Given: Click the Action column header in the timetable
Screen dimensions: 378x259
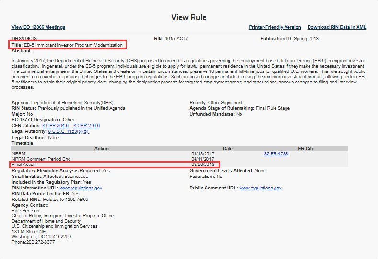Looking at the screenshot, I should click(x=101, y=149).
